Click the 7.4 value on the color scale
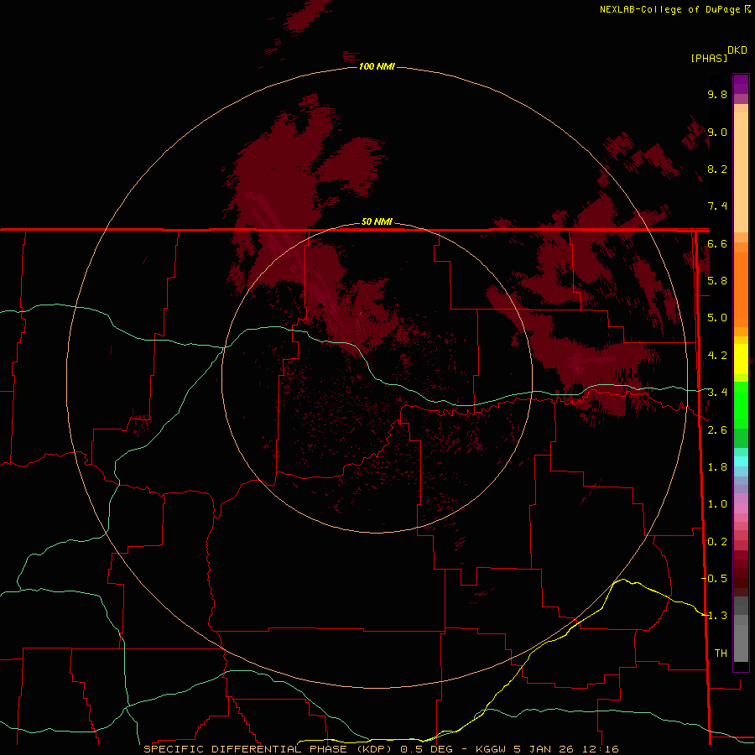 click(x=717, y=206)
